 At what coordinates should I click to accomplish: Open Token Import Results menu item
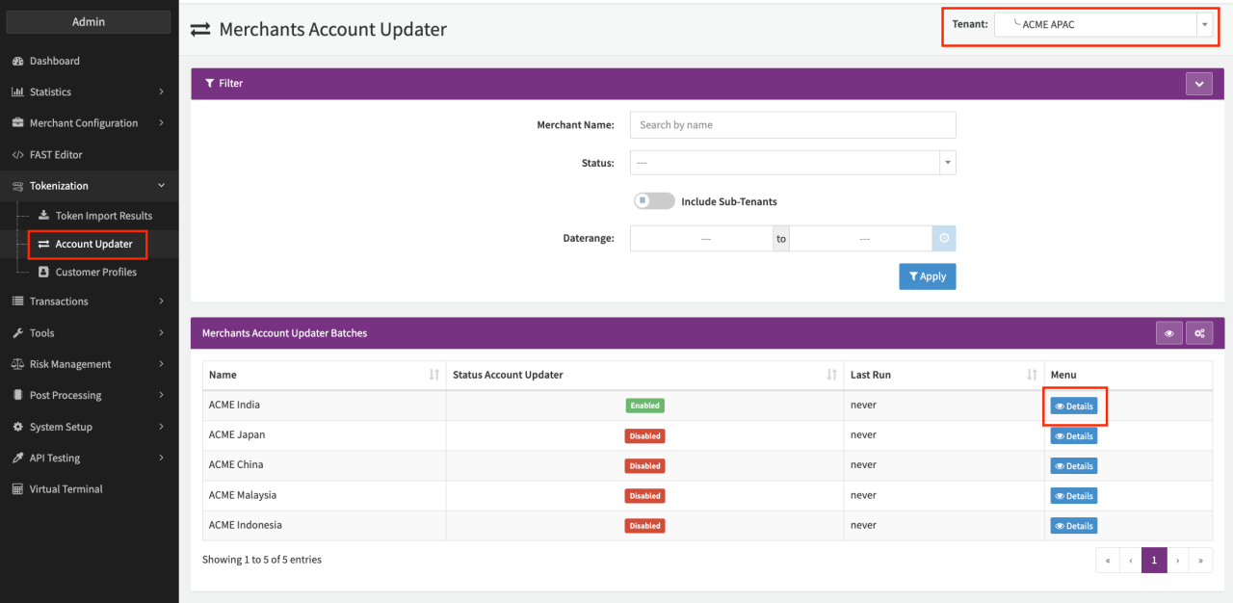(103, 216)
